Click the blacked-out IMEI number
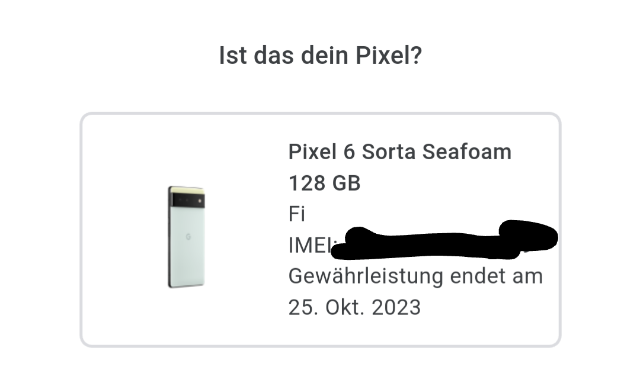640x380 pixels. click(x=444, y=240)
